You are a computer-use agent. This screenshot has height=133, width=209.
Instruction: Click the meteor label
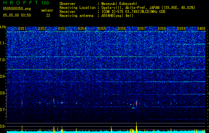(x=47, y=10)
